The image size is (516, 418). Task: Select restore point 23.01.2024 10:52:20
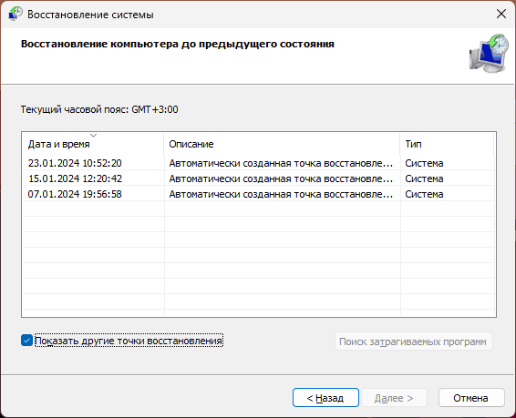[x=258, y=163]
